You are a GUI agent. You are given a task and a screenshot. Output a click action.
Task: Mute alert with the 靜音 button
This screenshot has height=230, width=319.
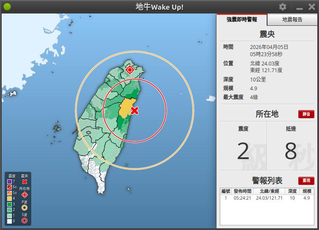[x=306, y=114]
